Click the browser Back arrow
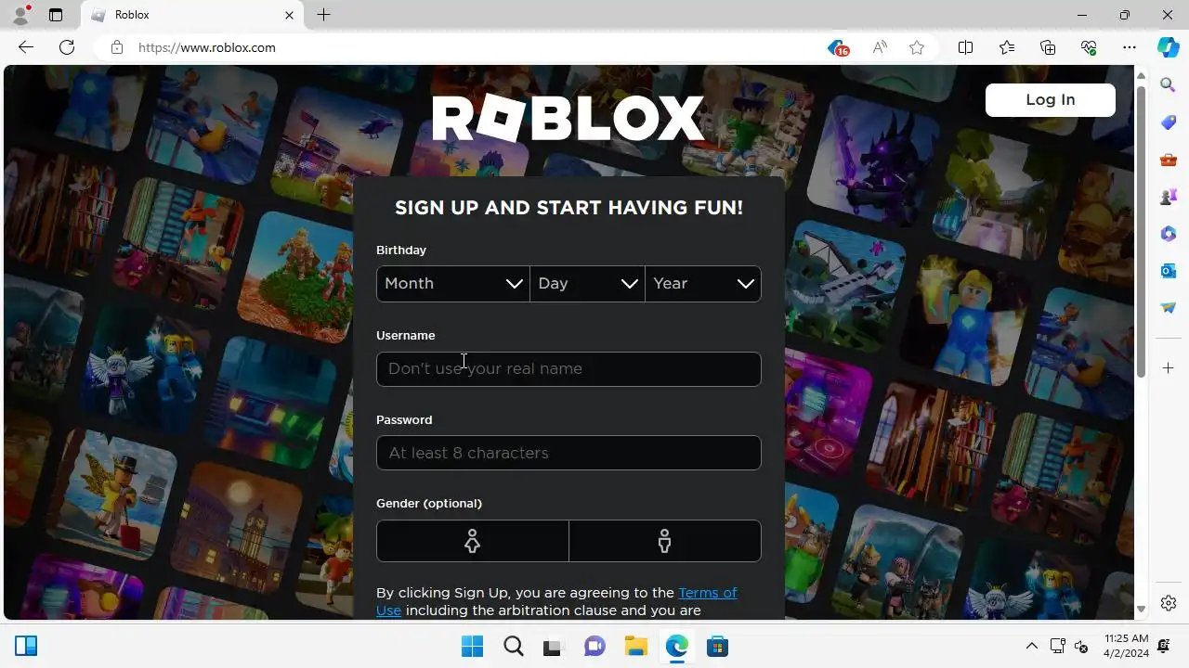 tap(26, 47)
